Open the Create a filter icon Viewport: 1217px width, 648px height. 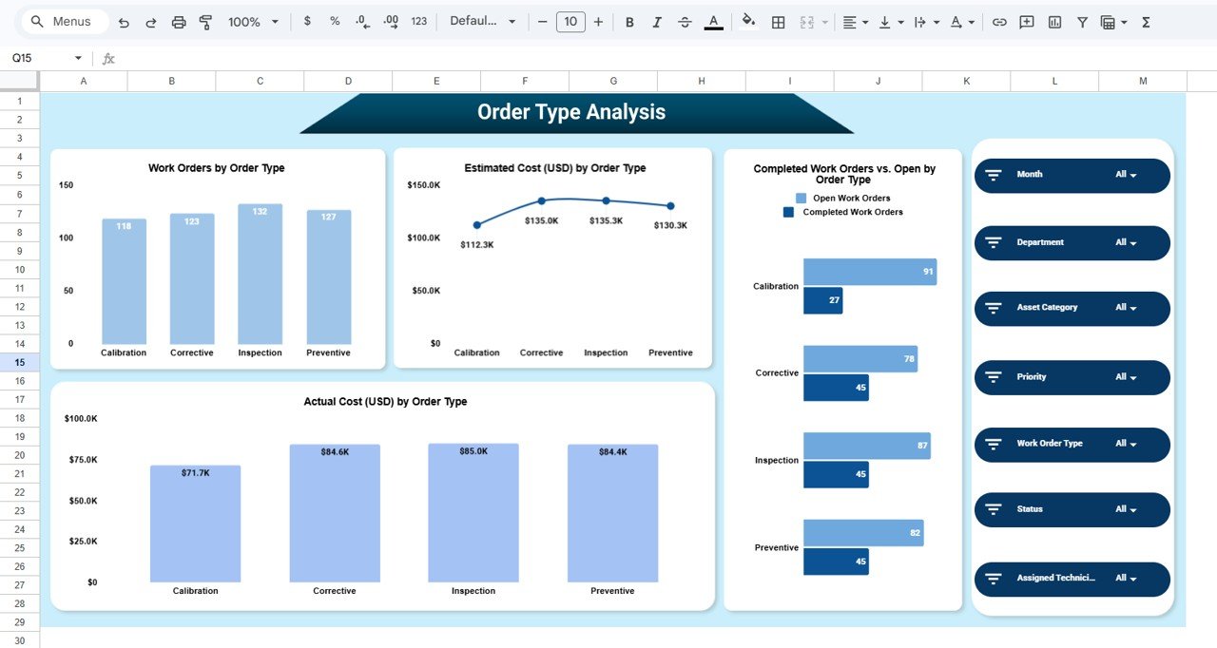1082,21
